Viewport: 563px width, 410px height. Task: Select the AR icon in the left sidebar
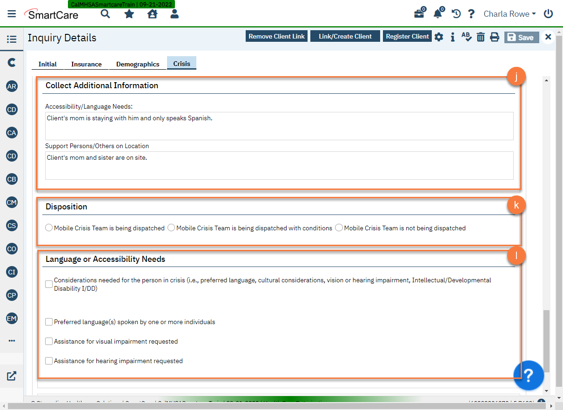tap(12, 86)
